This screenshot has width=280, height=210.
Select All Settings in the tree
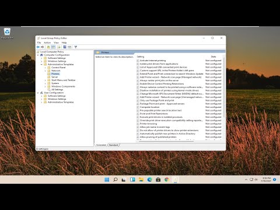point(57,90)
